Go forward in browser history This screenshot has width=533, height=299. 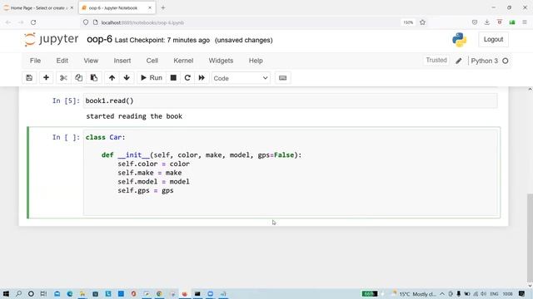coord(21,22)
